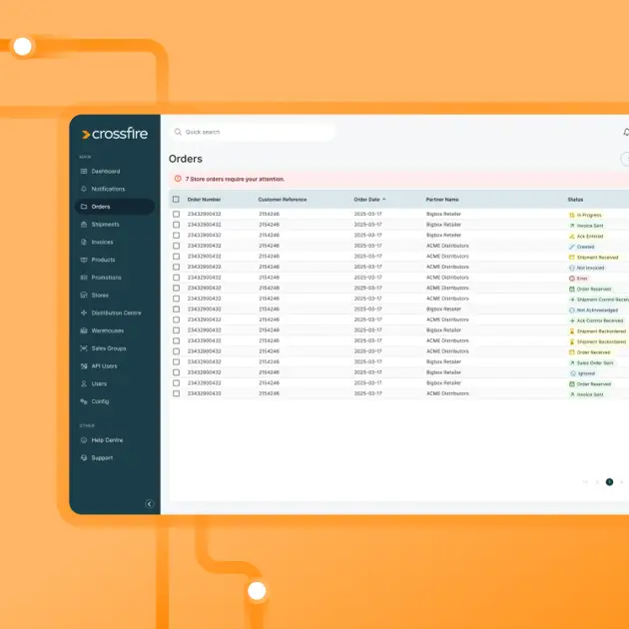Check the first order row checkbox
This screenshot has width=629, height=629.
[x=177, y=215]
